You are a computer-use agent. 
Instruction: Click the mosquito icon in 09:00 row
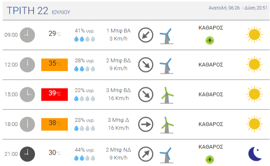tap(210, 40)
